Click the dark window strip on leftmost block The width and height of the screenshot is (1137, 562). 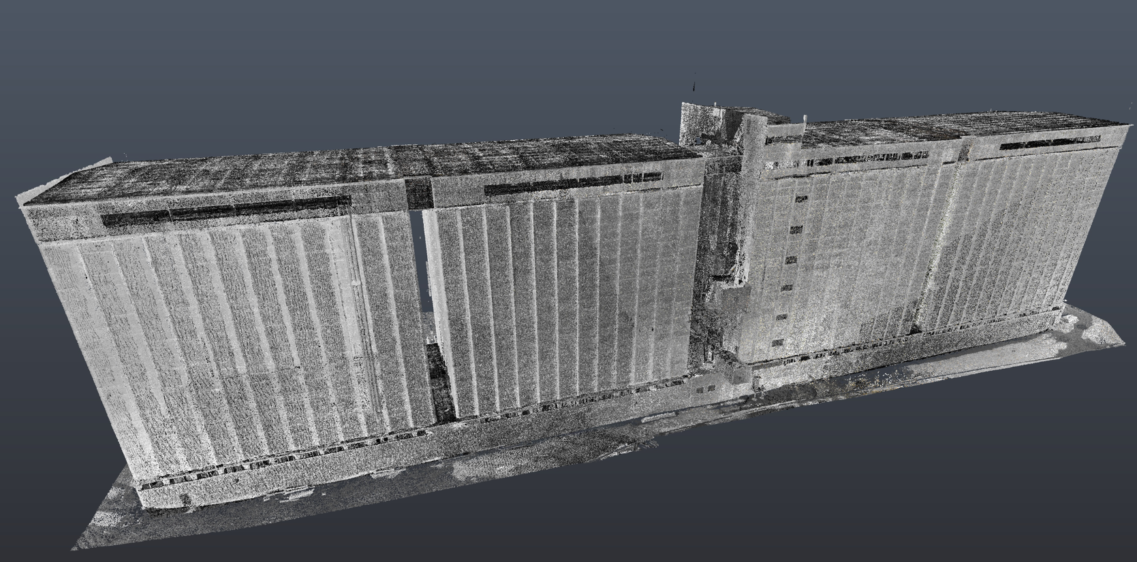pyautogui.click(x=227, y=212)
